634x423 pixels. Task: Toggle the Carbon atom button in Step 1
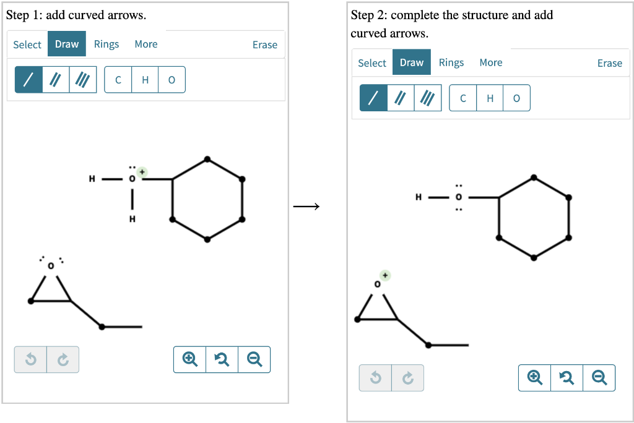click(x=118, y=79)
